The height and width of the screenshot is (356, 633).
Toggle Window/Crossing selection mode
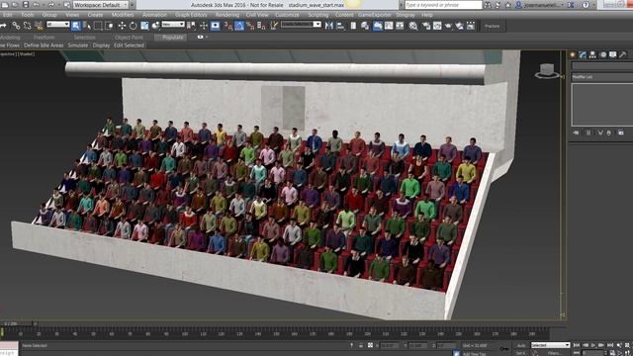109,26
